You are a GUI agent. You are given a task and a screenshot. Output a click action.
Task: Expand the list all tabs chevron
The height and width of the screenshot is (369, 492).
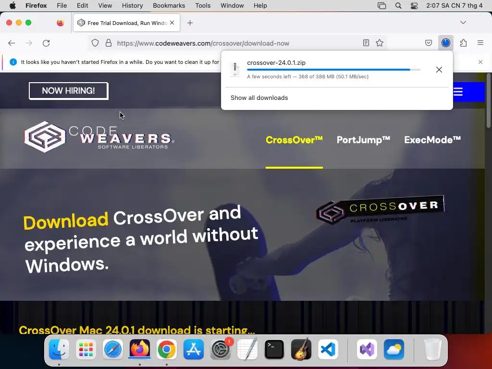(x=463, y=23)
